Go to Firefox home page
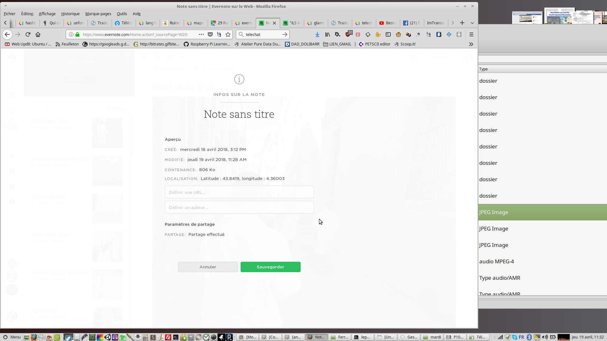Image resolution: width=607 pixels, height=341 pixels. click(x=38, y=34)
